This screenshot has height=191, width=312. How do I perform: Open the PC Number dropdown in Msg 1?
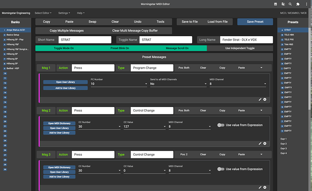118,84
